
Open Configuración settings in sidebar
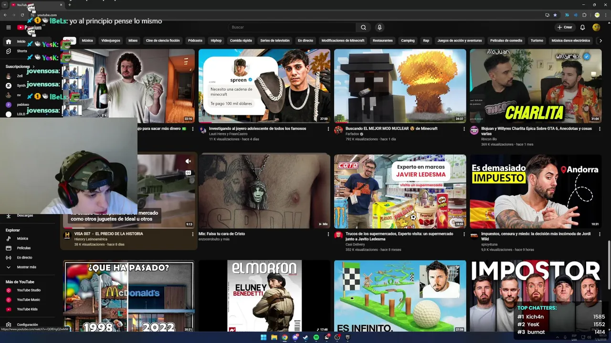pyautogui.click(x=28, y=324)
